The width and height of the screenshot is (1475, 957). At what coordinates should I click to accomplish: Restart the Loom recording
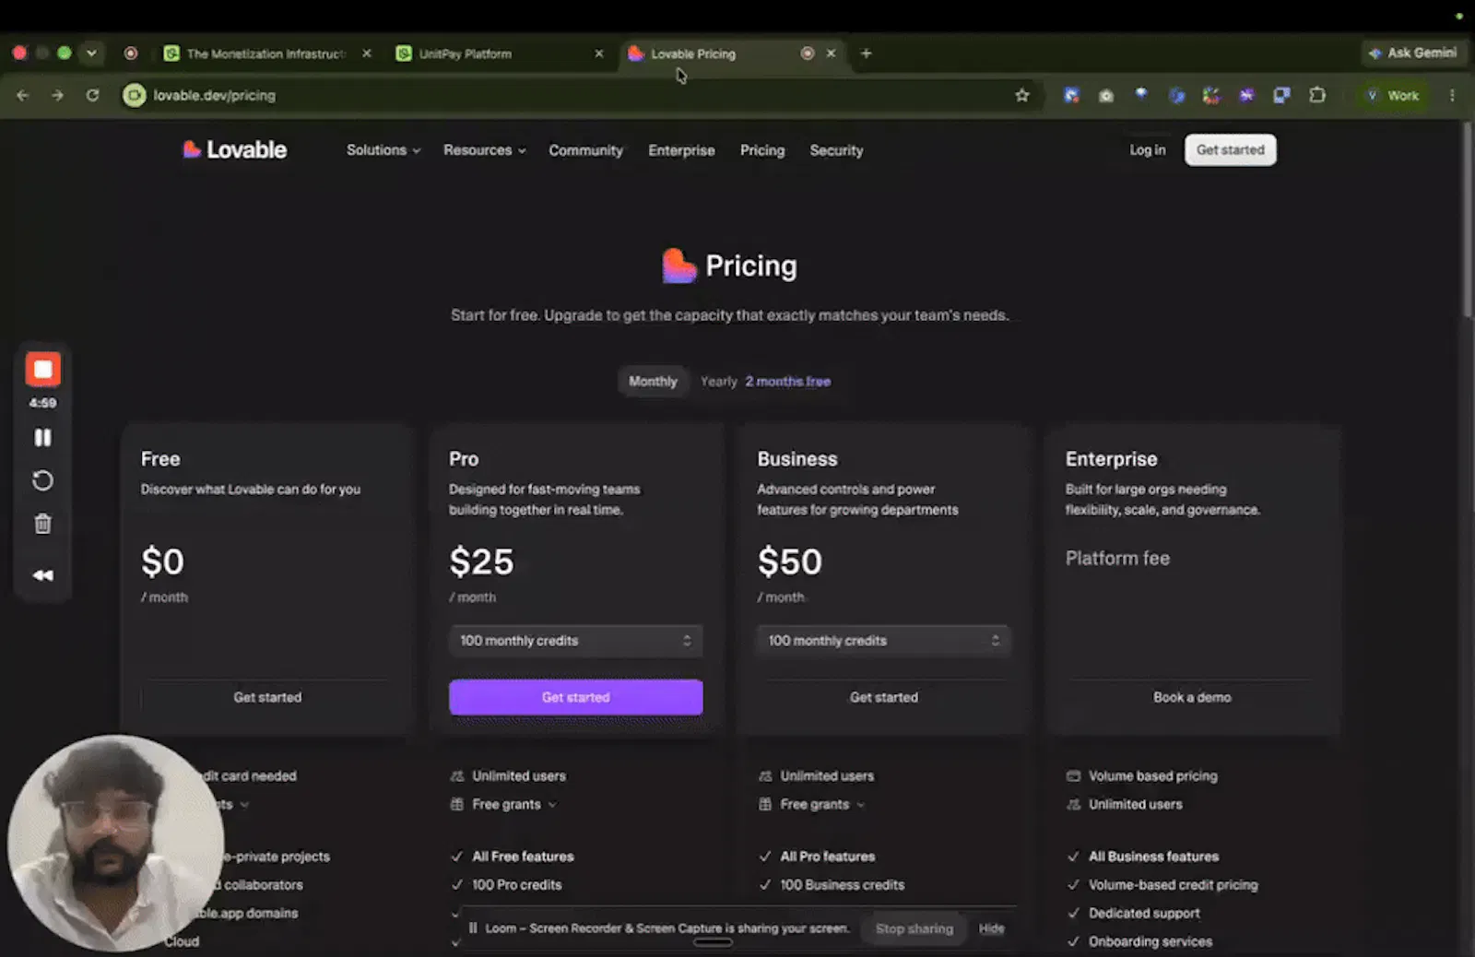click(42, 481)
